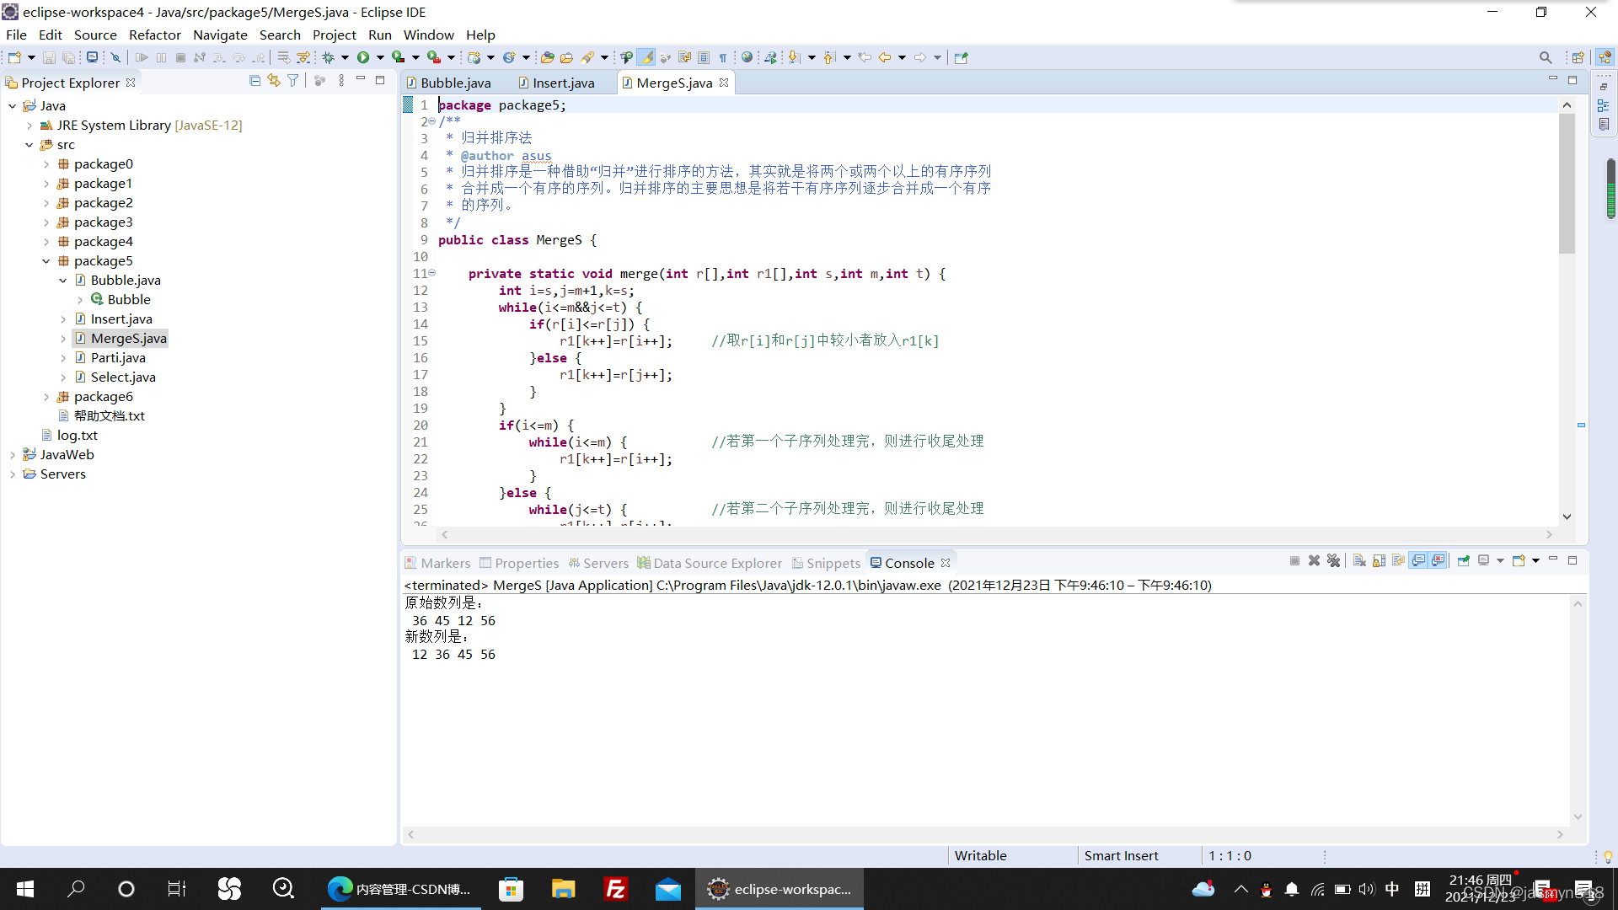Open the Refactor menu
Screen dimensions: 1618x910
[x=154, y=35]
